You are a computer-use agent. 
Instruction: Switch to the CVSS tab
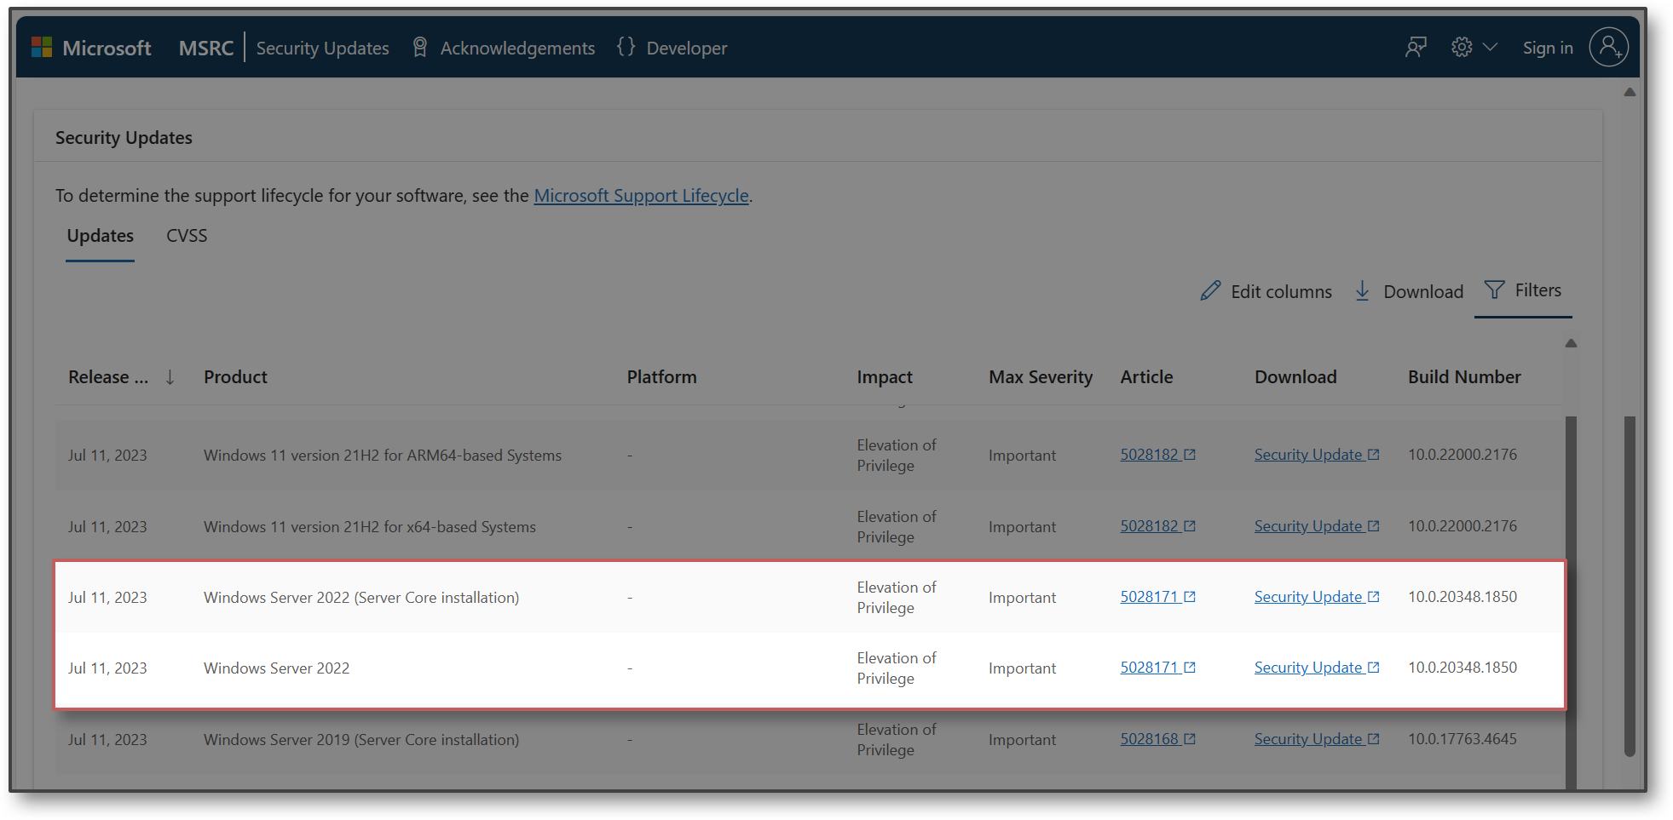(x=186, y=236)
